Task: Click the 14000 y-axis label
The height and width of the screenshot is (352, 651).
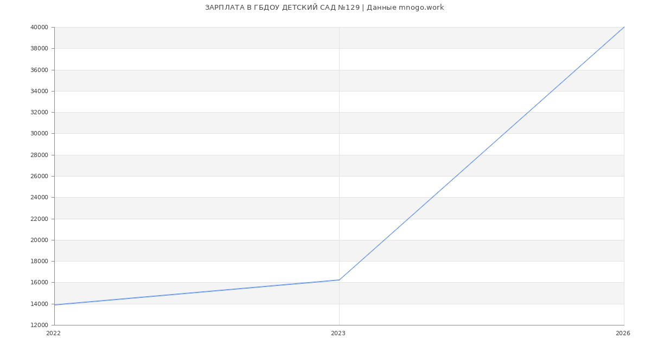Action: point(40,304)
